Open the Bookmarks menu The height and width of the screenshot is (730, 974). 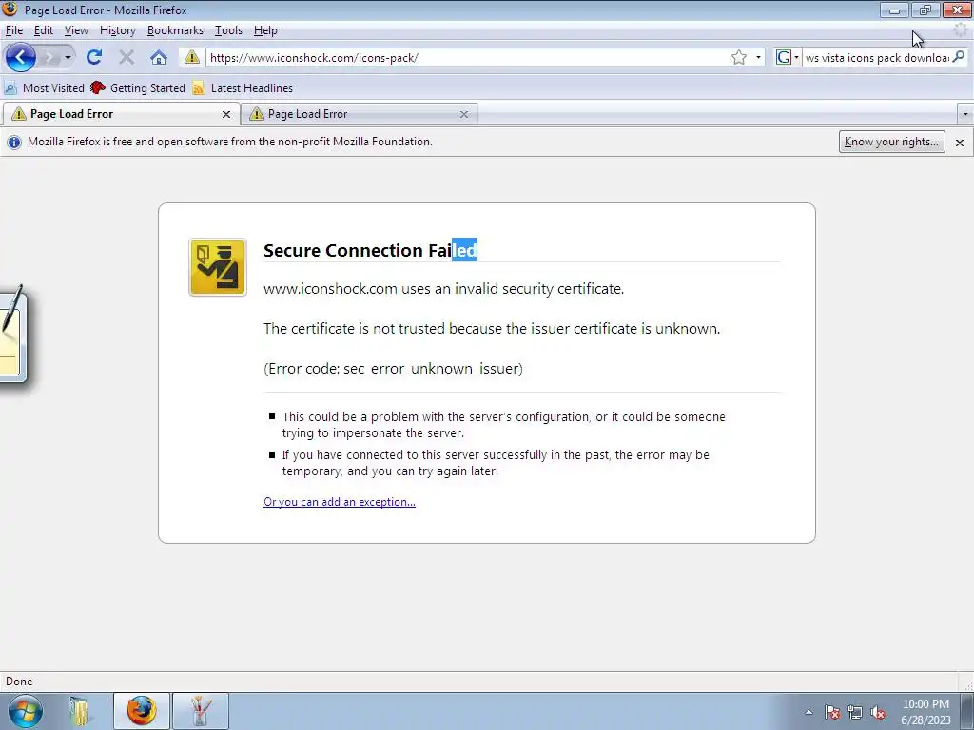(175, 30)
